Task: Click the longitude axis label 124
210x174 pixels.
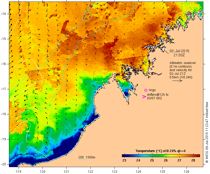Action: click(138, 171)
